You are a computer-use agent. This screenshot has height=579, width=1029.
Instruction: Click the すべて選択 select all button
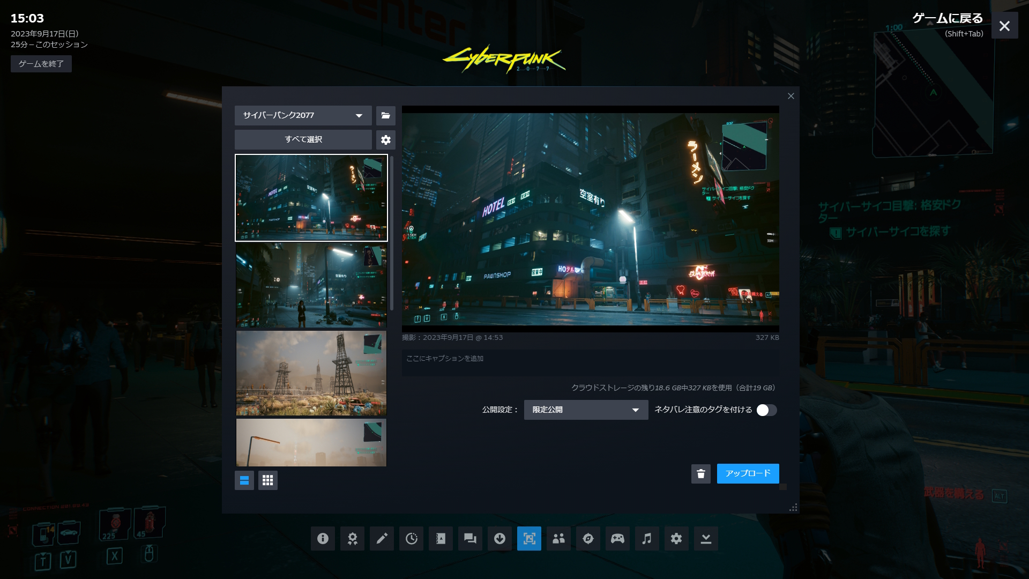tap(303, 139)
